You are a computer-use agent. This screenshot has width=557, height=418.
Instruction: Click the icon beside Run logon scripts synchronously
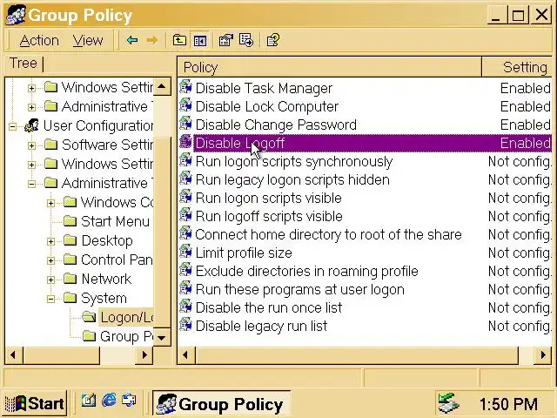coord(185,160)
